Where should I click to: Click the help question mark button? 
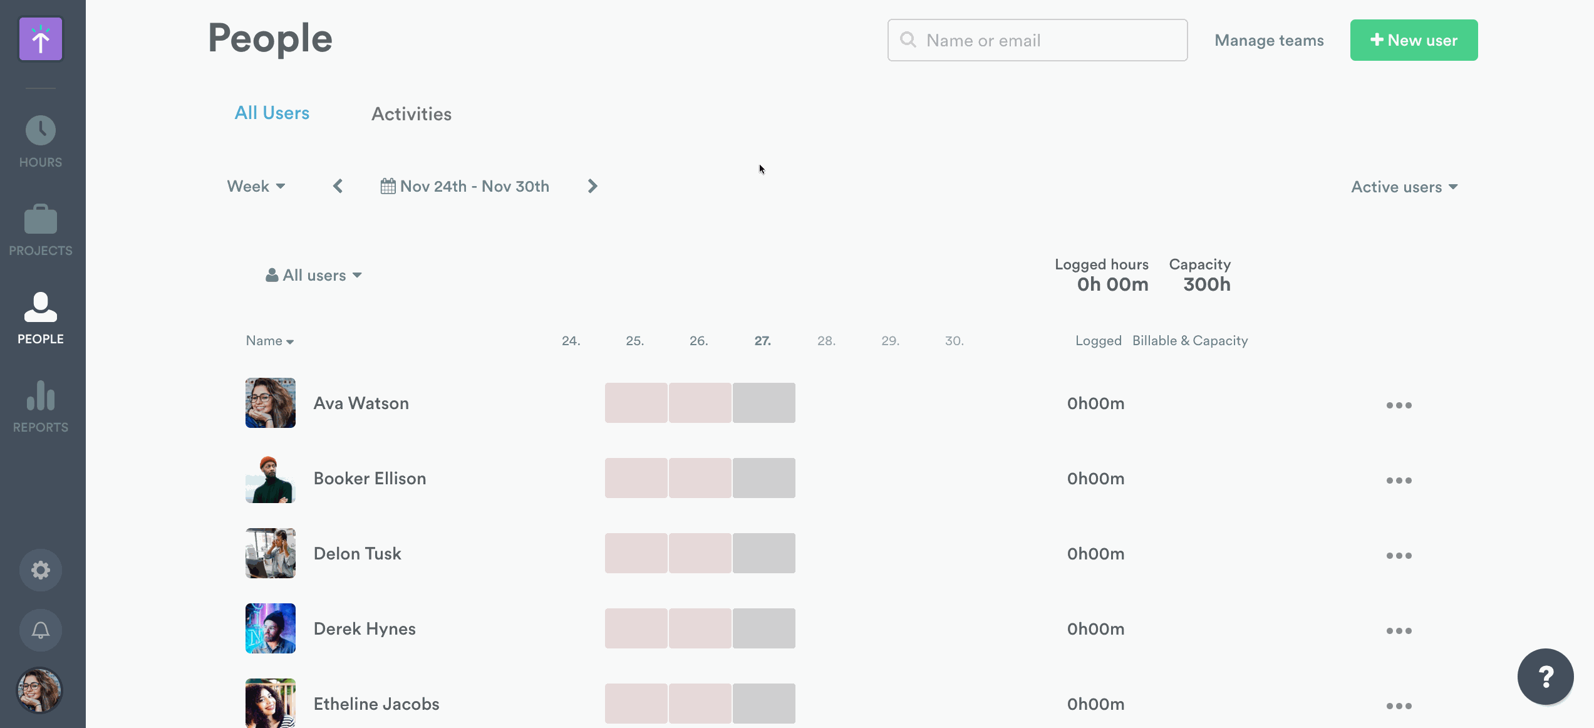tap(1545, 677)
